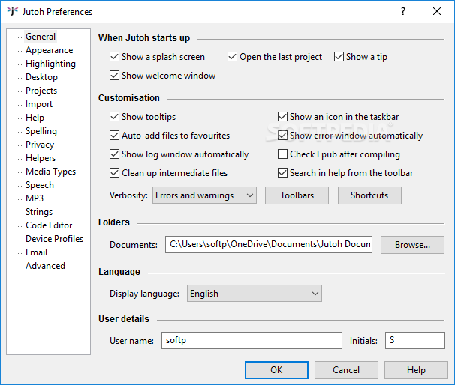Image resolution: width=455 pixels, height=385 pixels.
Task: Cancel the preferences changes
Action: (x=346, y=370)
